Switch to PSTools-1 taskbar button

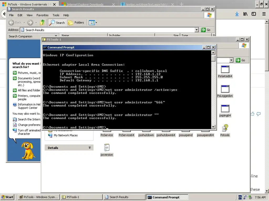[x=81, y=197]
